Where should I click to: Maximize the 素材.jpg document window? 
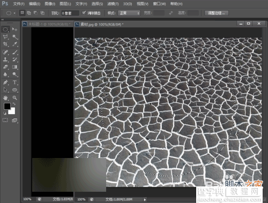coord(248,24)
